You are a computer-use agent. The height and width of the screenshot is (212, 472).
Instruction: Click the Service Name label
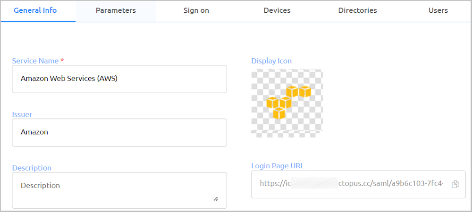pyautogui.click(x=38, y=61)
